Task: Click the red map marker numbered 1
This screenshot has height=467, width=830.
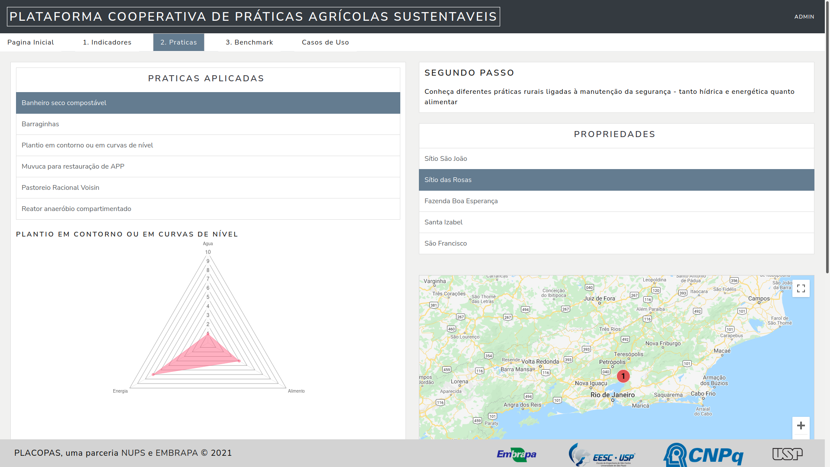Action: [623, 376]
